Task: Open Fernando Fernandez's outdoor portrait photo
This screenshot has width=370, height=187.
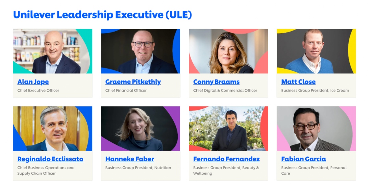Action: (x=229, y=129)
